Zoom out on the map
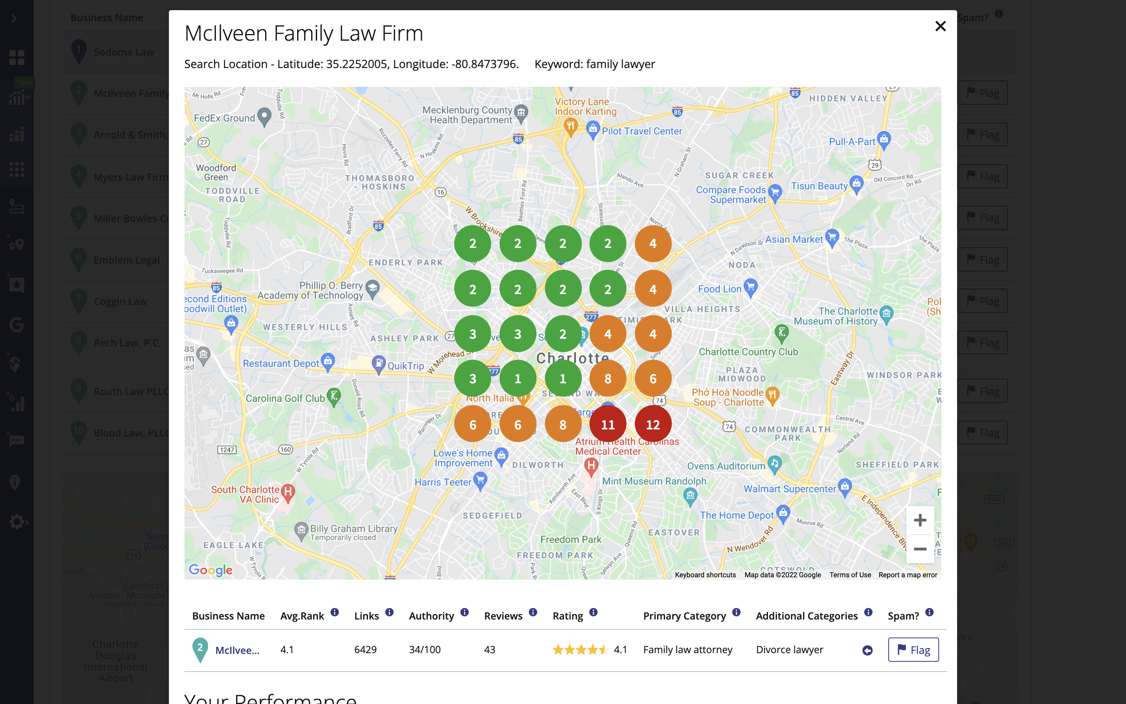 pos(920,549)
